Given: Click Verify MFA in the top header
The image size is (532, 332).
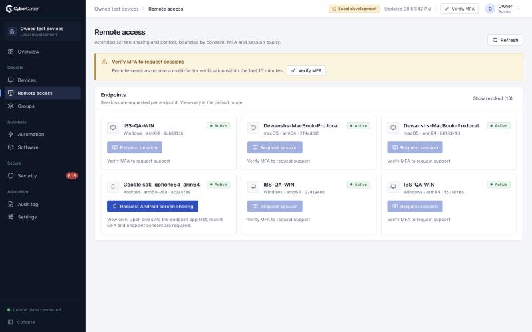Looking at the screenshot, I should pos(460,9).
